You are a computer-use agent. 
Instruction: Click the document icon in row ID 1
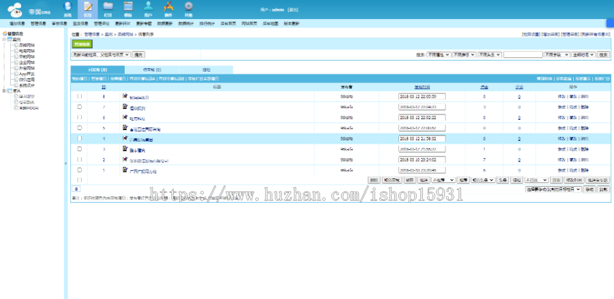coord(125,170)
